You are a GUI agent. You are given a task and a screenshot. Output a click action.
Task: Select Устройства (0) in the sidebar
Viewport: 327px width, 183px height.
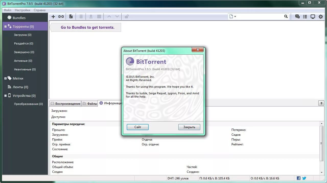pyautogui.click(x=24, y=96)
